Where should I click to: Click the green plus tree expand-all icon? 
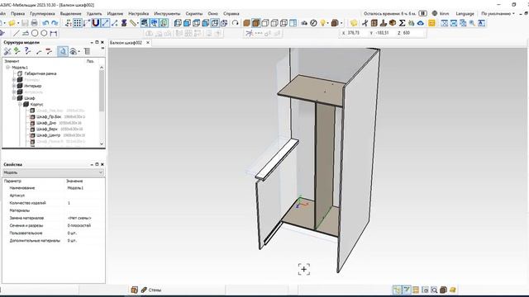[x=17, y=51]
